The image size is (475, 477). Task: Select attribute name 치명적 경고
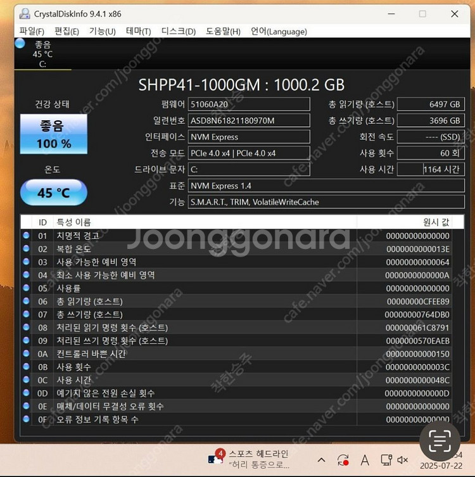pyautogui.click(x=78, y=236)
